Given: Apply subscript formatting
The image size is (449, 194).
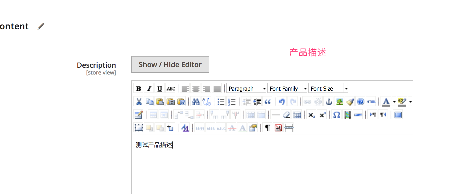Looking at the screenshot, I should 311,115.
